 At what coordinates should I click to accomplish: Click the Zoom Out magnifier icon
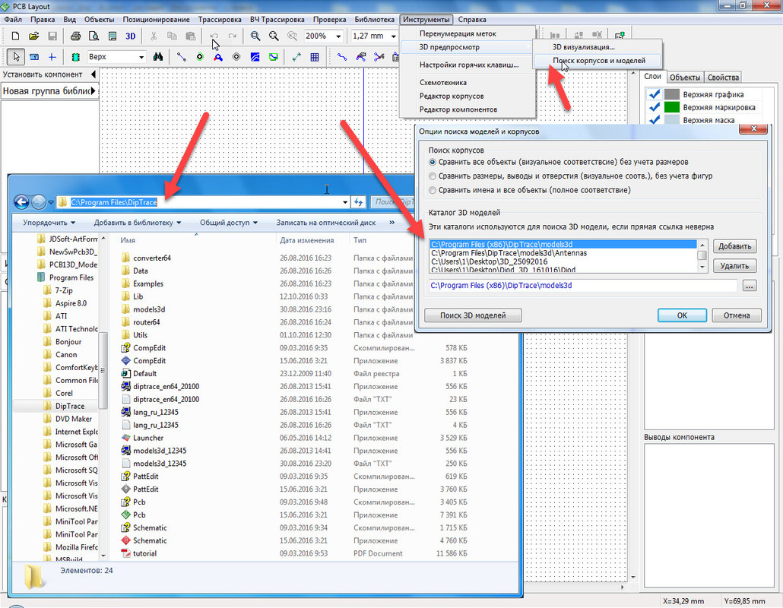(274, 36)
